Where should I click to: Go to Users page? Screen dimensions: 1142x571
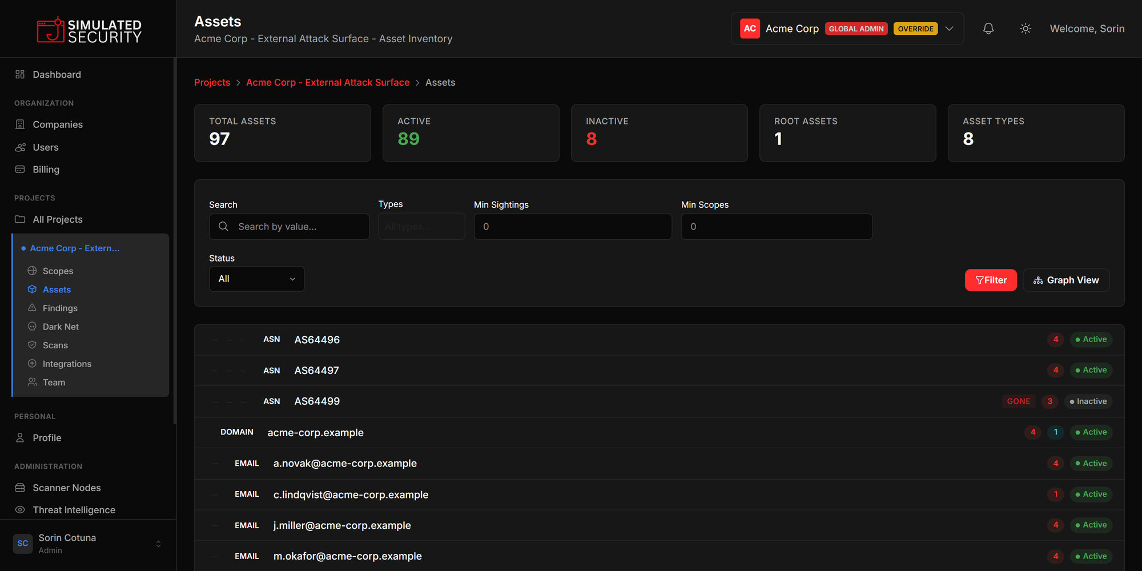(x=46, y=147)
